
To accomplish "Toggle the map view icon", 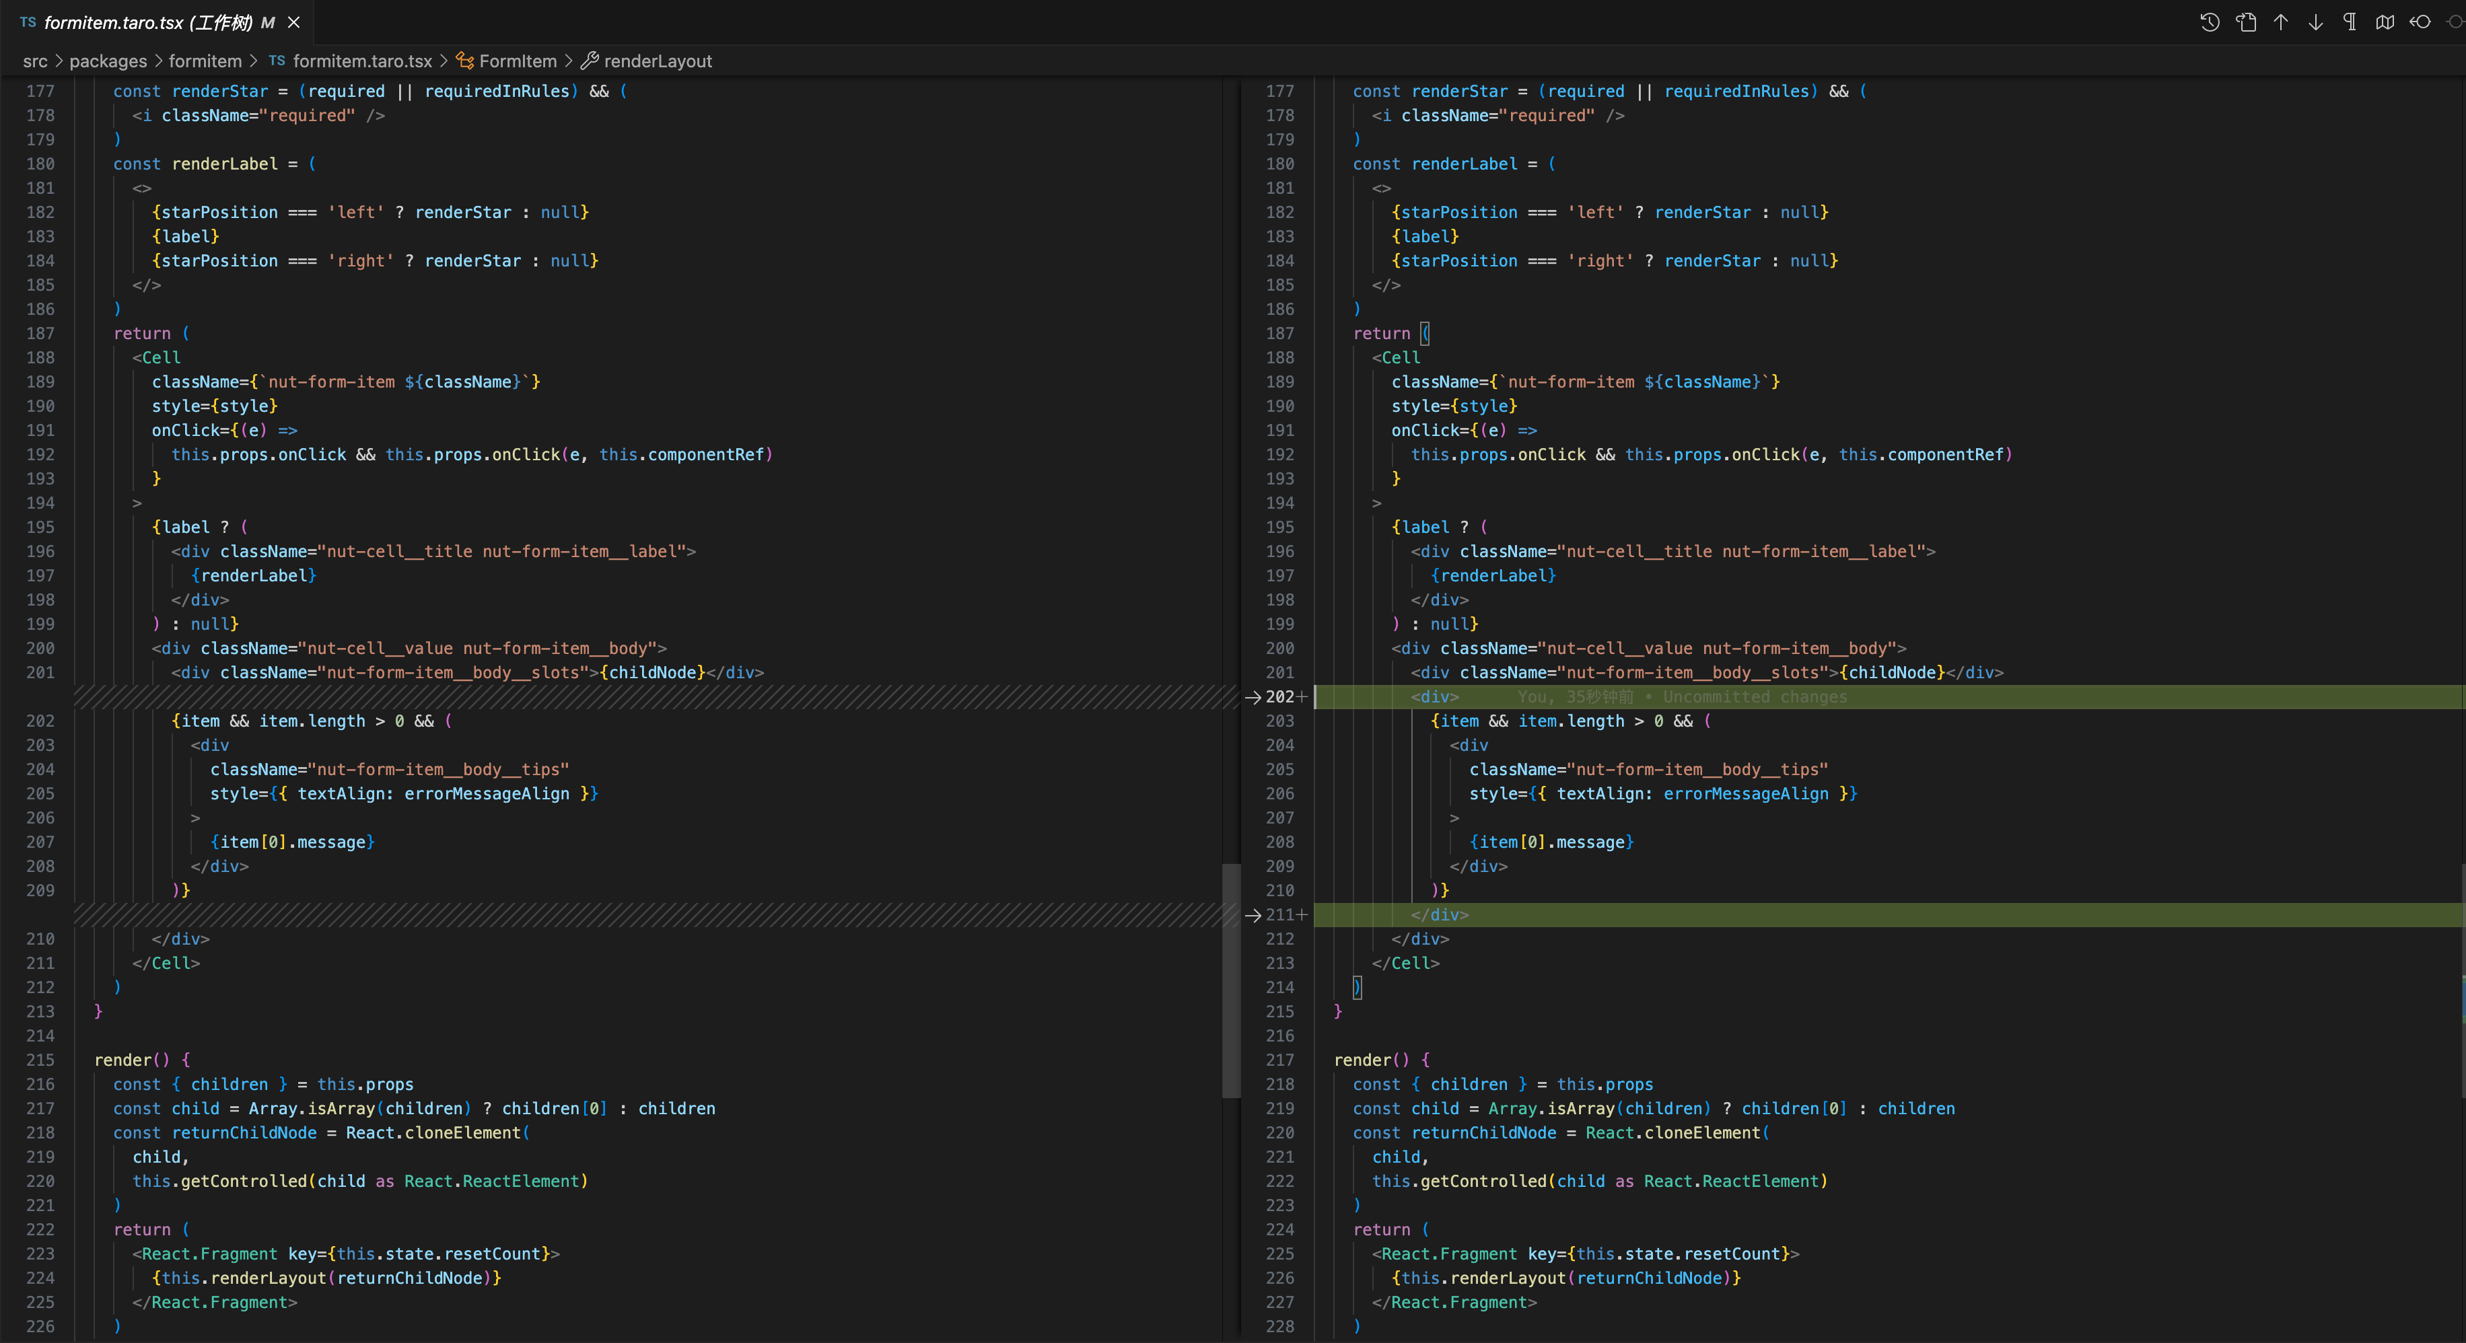I will click(x=2385, y=22).
